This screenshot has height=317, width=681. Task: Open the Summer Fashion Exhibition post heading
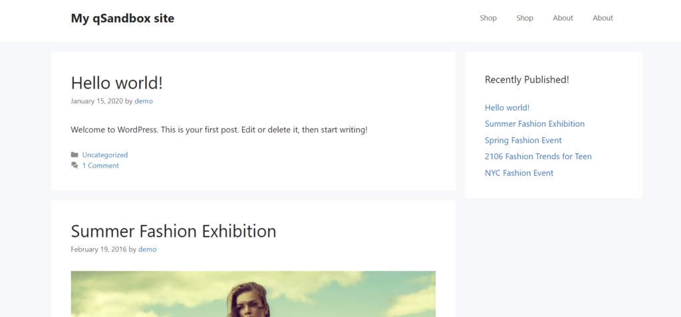point(174,231)
